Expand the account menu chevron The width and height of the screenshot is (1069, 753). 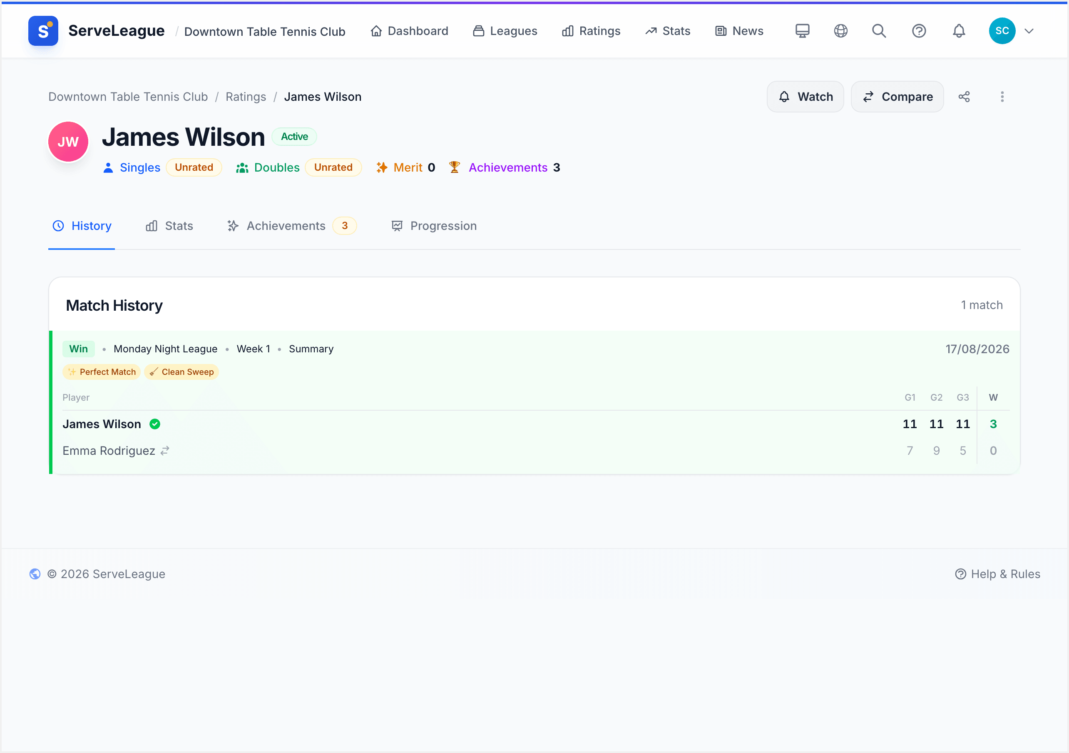(x=1029, y=31)
